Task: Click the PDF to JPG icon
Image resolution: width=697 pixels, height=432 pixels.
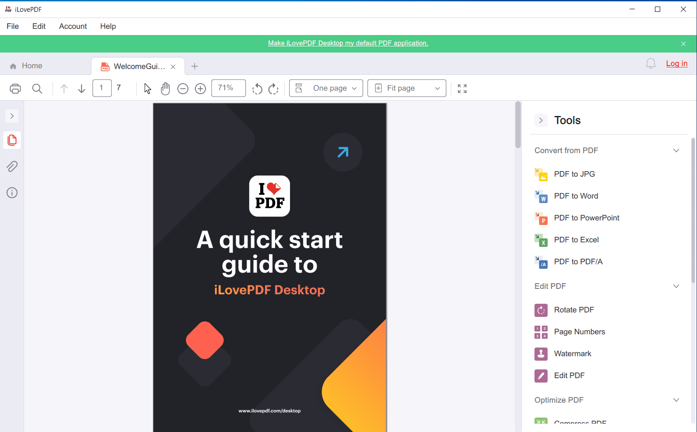Action: pos(541,174)
